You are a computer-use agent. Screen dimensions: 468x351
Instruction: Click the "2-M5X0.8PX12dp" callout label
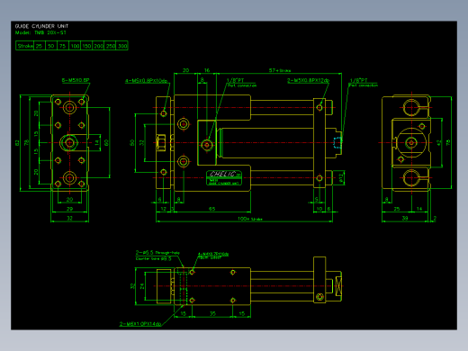click(308, 80)
